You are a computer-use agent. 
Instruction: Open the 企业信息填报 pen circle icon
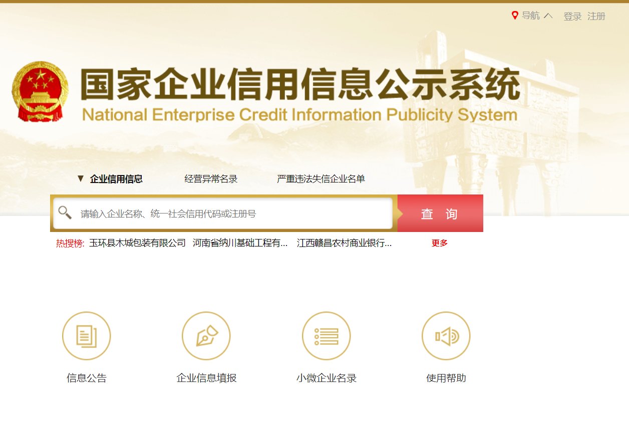pyautogui.click(x=206, y=336)
